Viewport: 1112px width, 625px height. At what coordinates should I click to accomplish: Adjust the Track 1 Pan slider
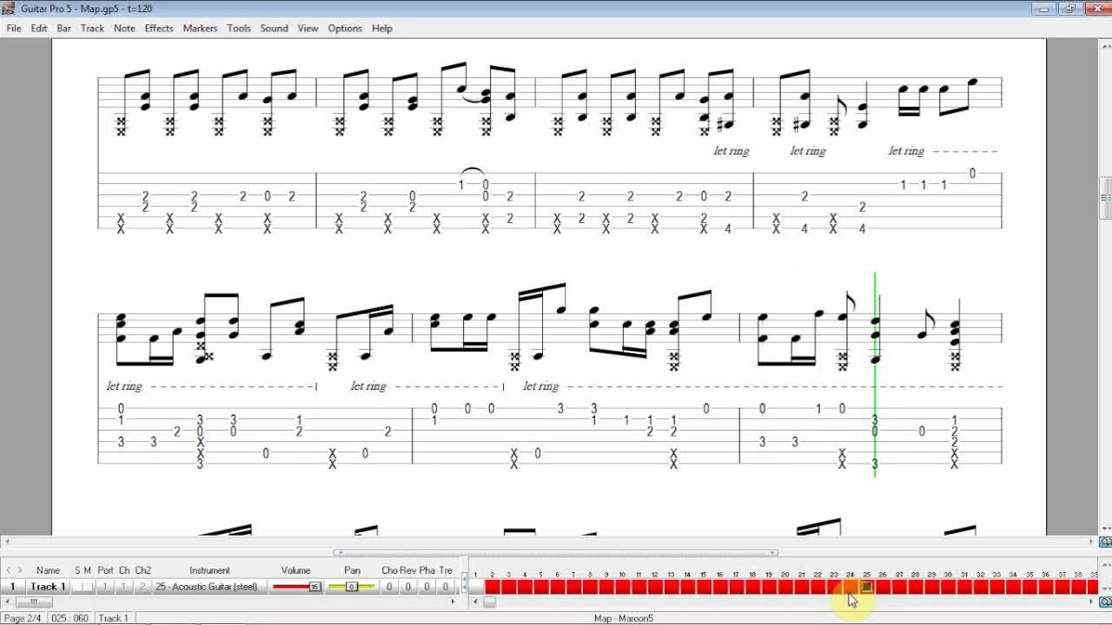352,587
